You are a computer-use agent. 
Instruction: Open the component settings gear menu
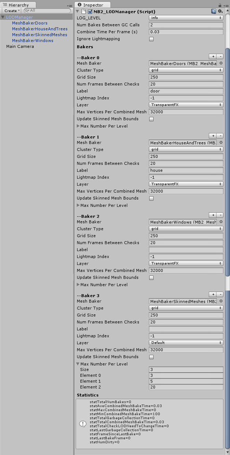220,12
